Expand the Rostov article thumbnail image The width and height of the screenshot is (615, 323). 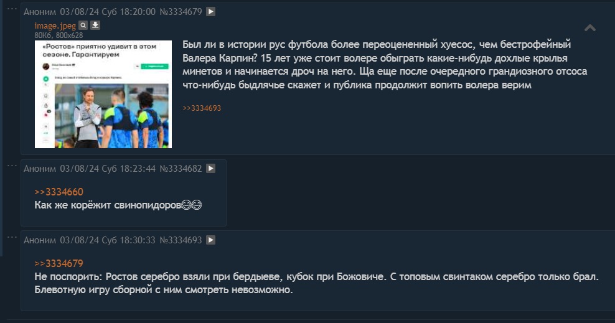point(103,94)
